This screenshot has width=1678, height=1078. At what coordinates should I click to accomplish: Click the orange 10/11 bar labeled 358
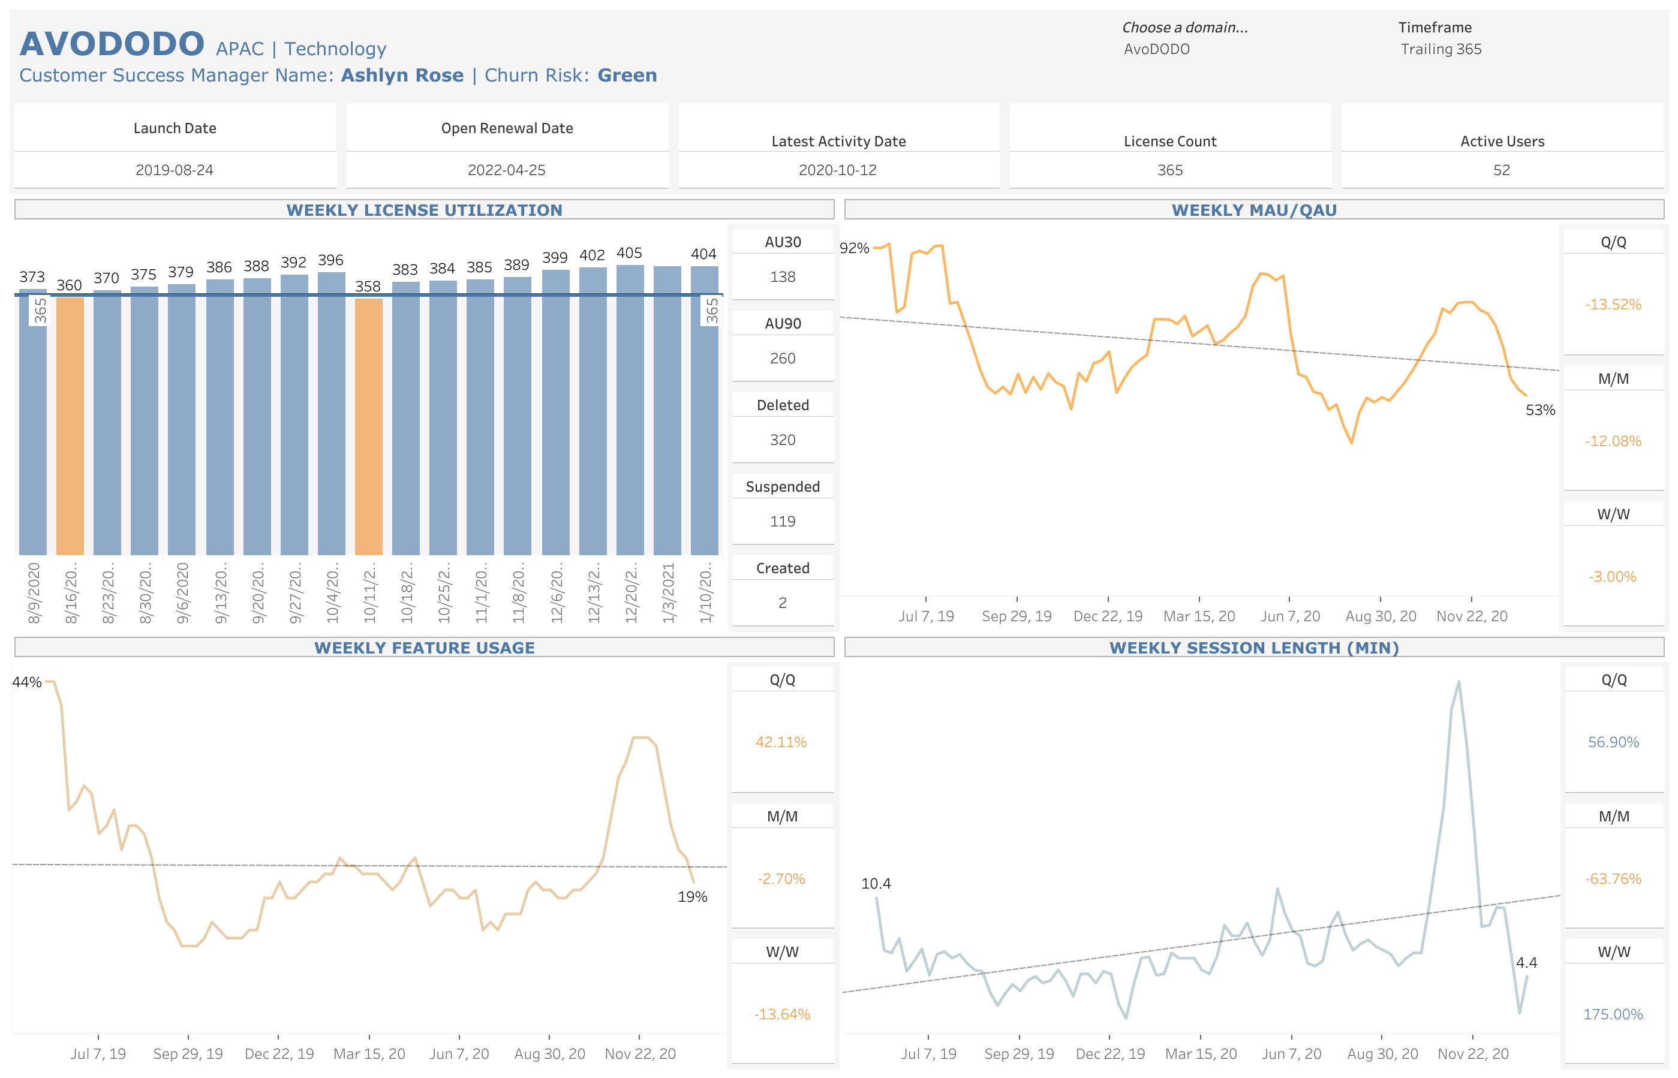(x=368, y=426)
